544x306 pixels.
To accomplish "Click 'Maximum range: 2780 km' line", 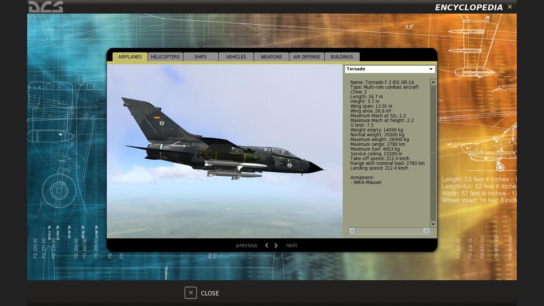I will (x=378, y=144).
